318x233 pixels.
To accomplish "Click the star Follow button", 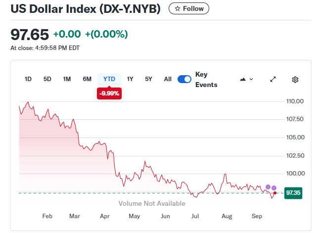I will [189, 8].
